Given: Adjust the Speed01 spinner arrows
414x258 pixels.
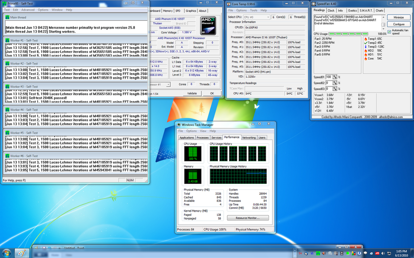Looking at the screenshot, I should 335,77.
